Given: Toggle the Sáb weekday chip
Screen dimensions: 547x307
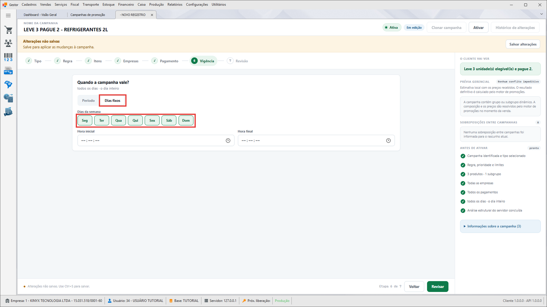Looking at the screenshot, I should (x=169, y=120).
